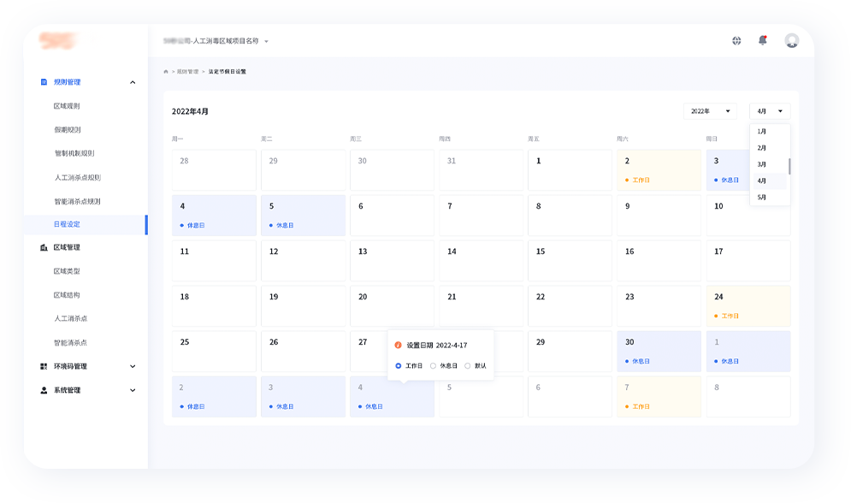The width and height of the screenshot is (851, 503).
Task: Select April 13 calendar cell
Action: (393, 260)
